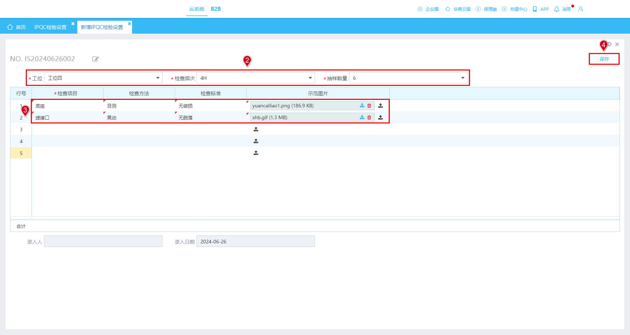This screenshot has width=630, height=335.
Task: Switch to the B2B tab
Action: [x=216, y=9]
